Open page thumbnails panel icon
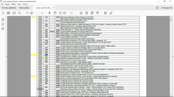The height and width of the screenshot is (97, 174). click(3, 19)
